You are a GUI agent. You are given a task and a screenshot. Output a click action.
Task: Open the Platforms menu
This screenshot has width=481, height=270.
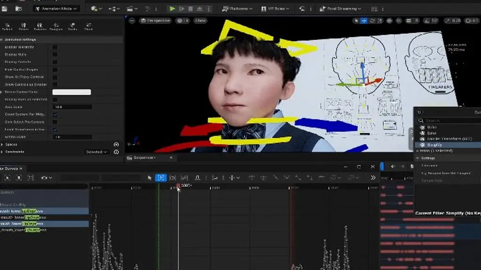click(x=237, y=8)
